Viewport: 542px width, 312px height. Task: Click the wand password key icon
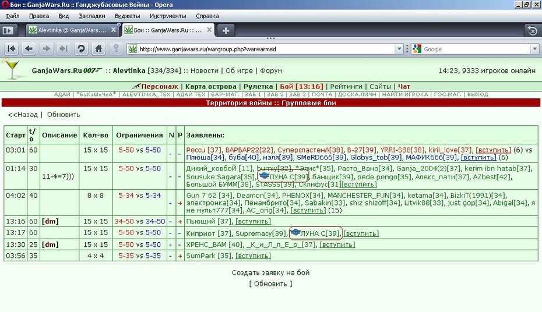(x=116, y=49)
